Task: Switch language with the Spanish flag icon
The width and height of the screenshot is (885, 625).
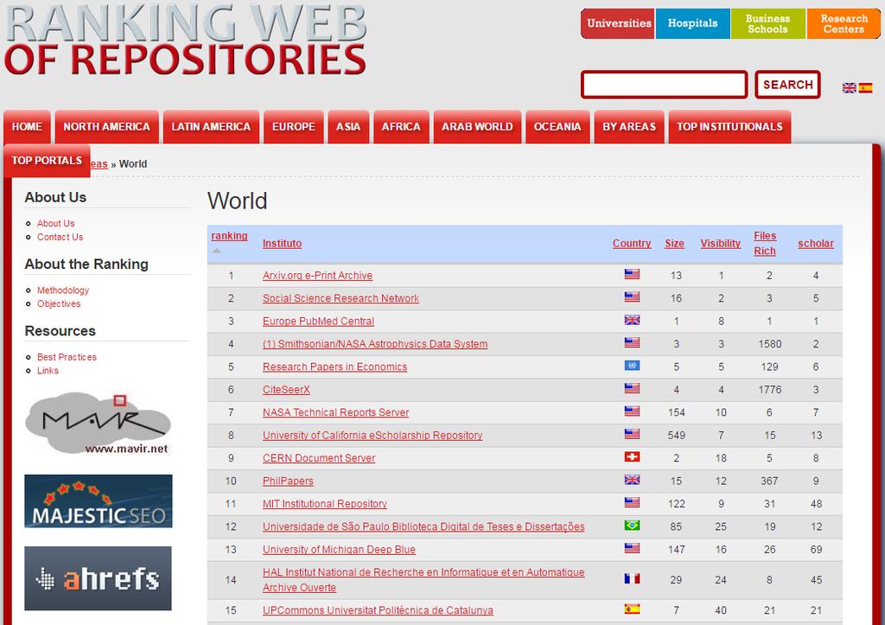Action: (x=865, y=87)
